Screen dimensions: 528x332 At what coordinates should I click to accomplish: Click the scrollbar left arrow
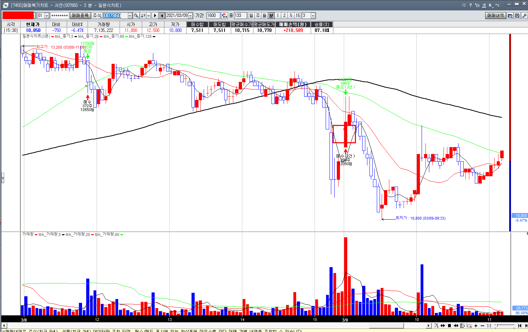[x=4, y=326]
